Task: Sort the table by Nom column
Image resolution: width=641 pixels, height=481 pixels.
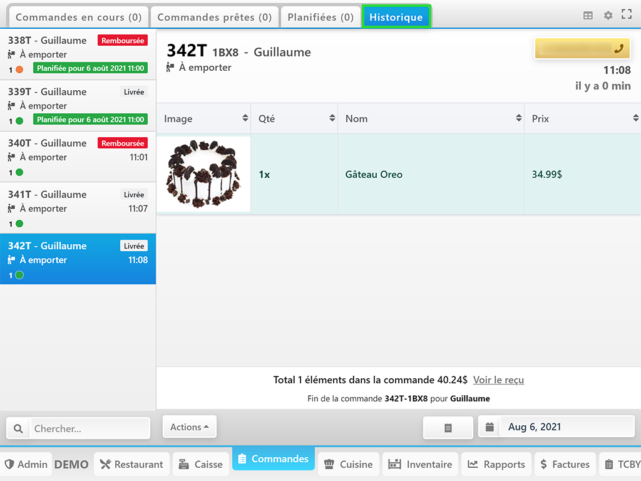Action: click(431, 118)
